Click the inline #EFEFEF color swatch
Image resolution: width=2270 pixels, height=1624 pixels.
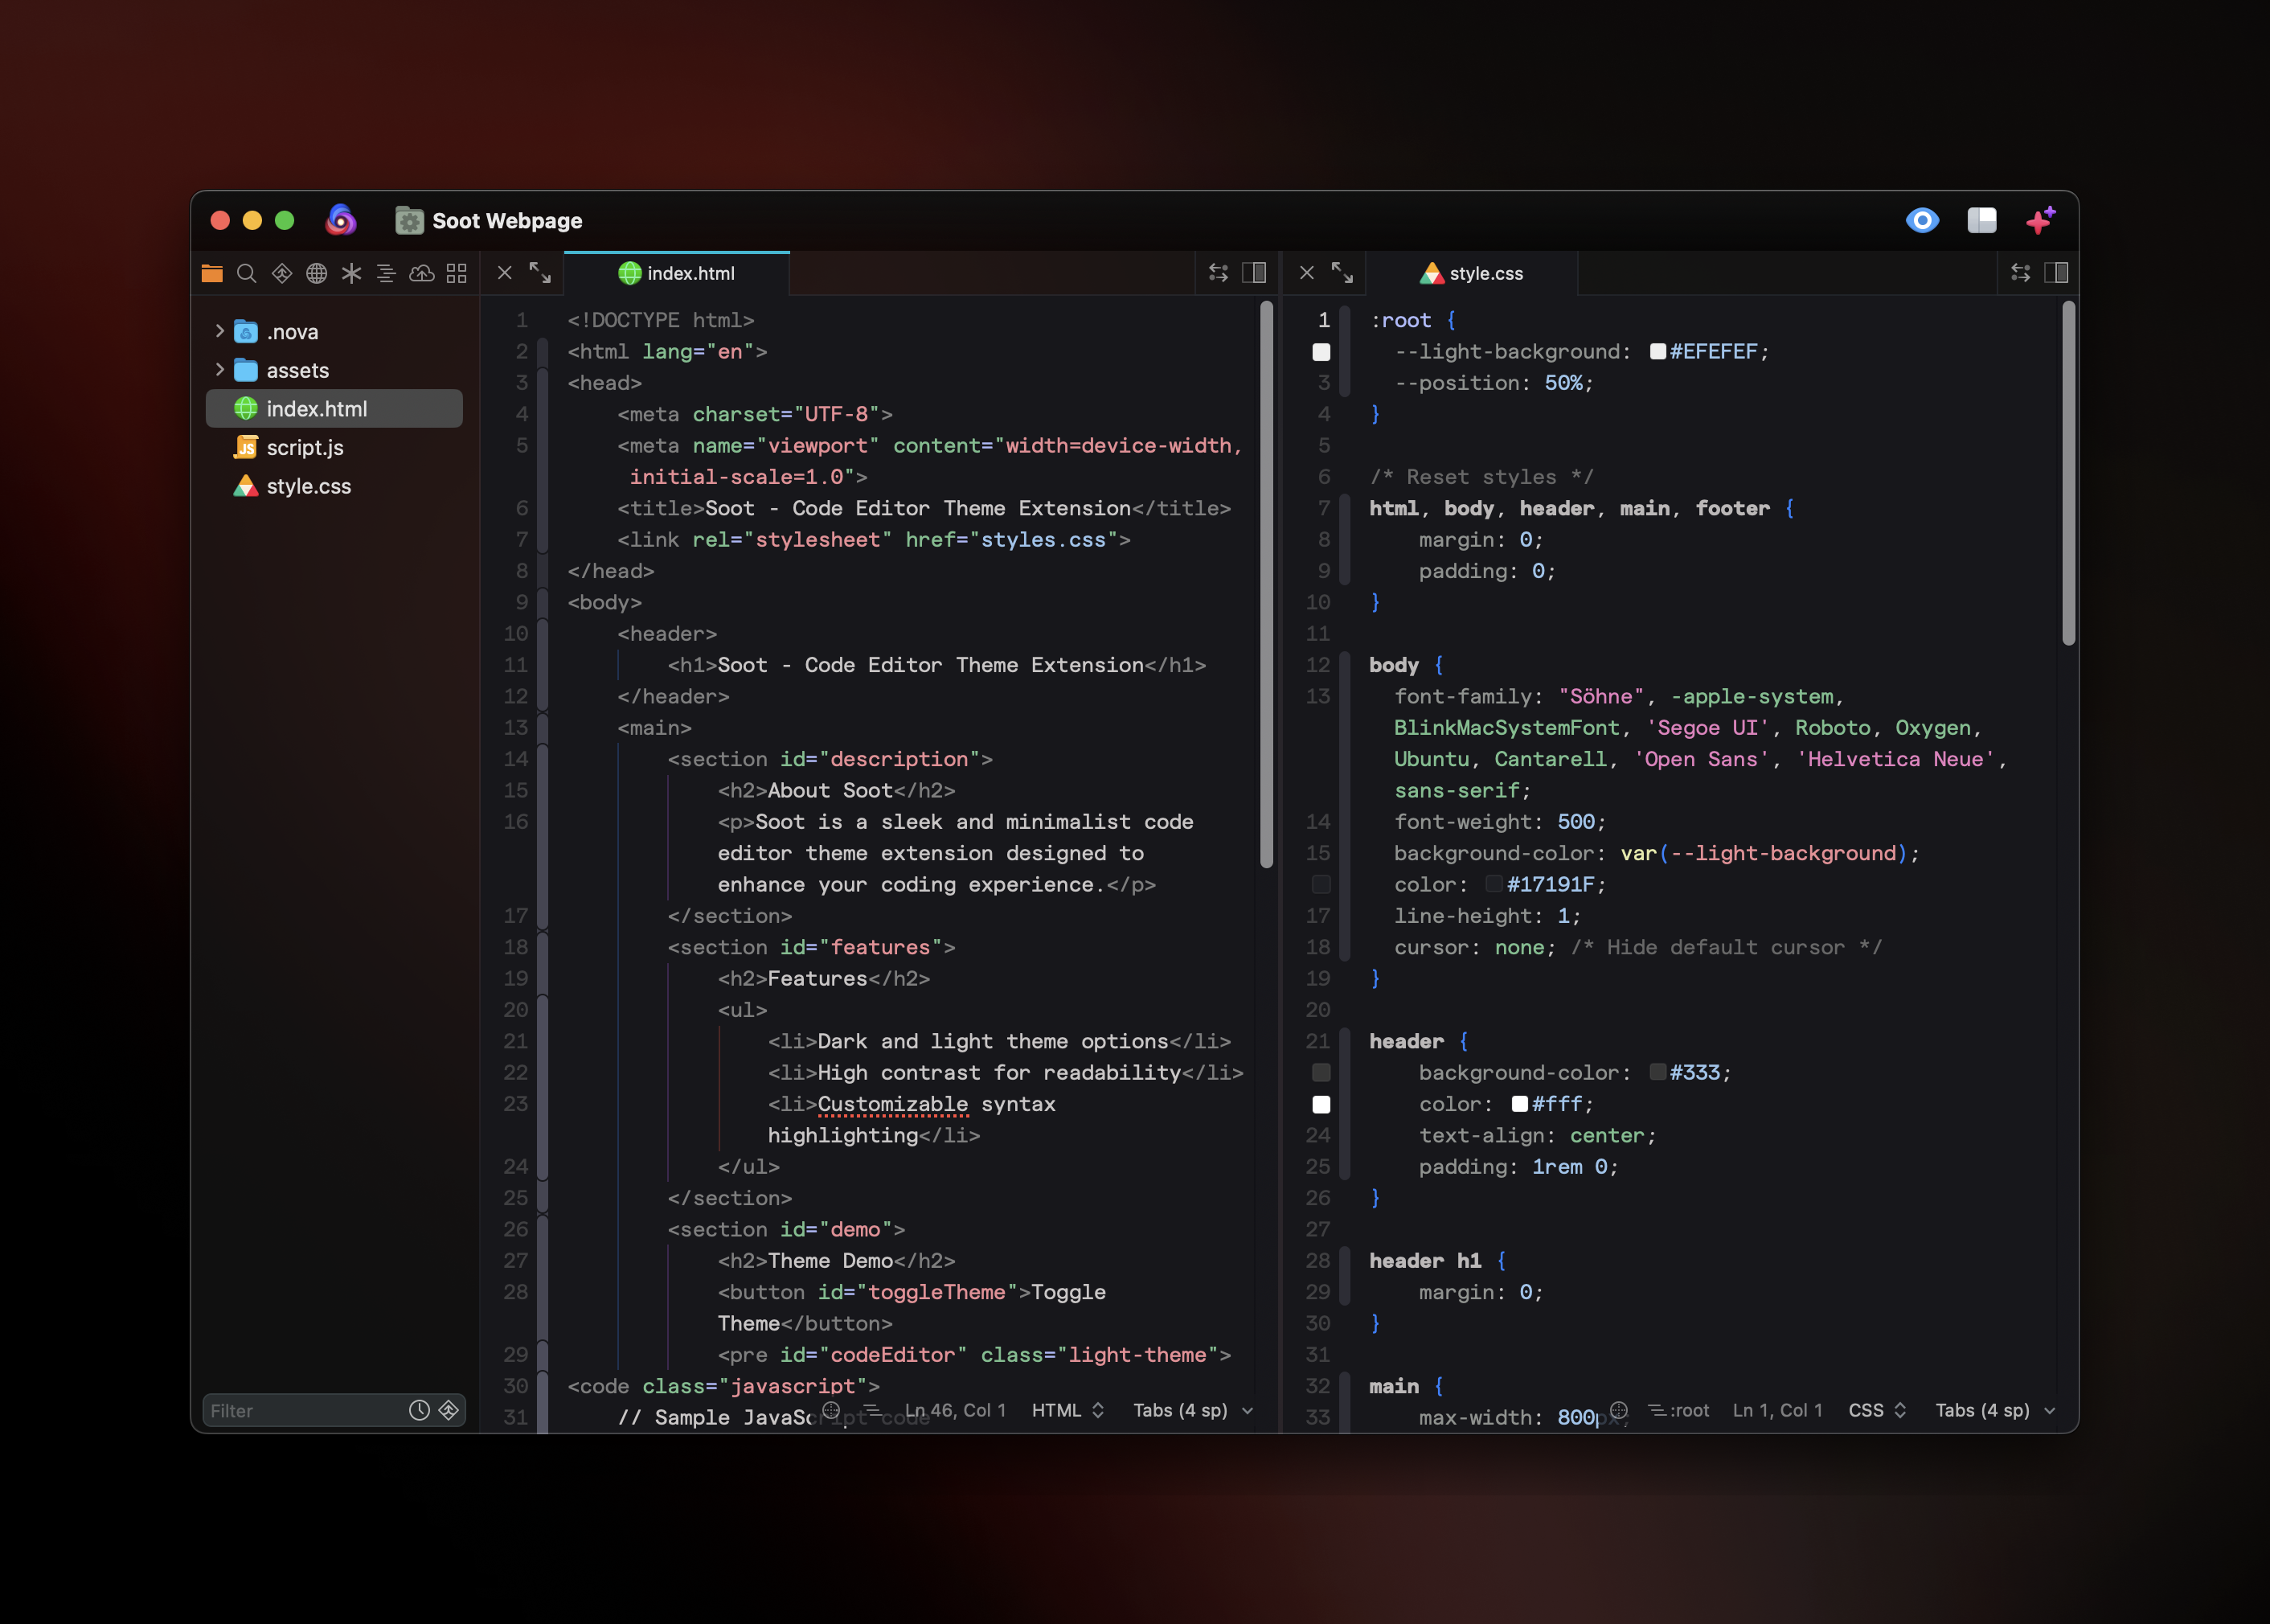(1657, 351)
